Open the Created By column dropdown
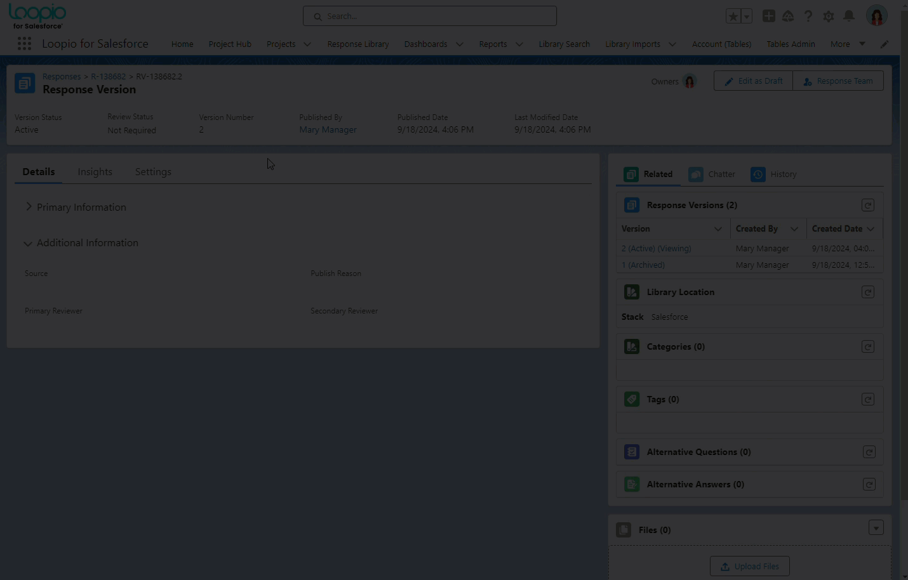This screenshot has height=580, width=908. (x=794, y=229)
